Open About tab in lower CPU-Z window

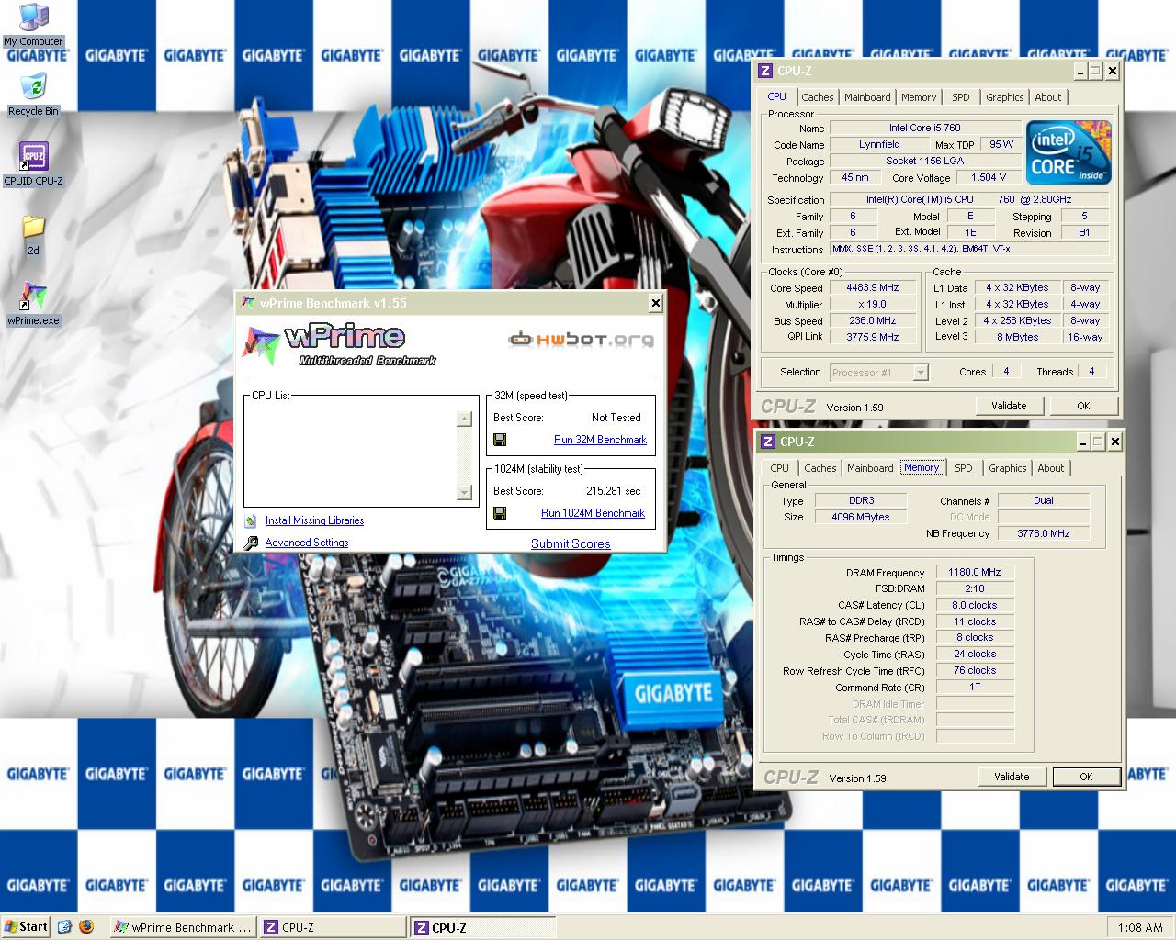coord(1051,468)
